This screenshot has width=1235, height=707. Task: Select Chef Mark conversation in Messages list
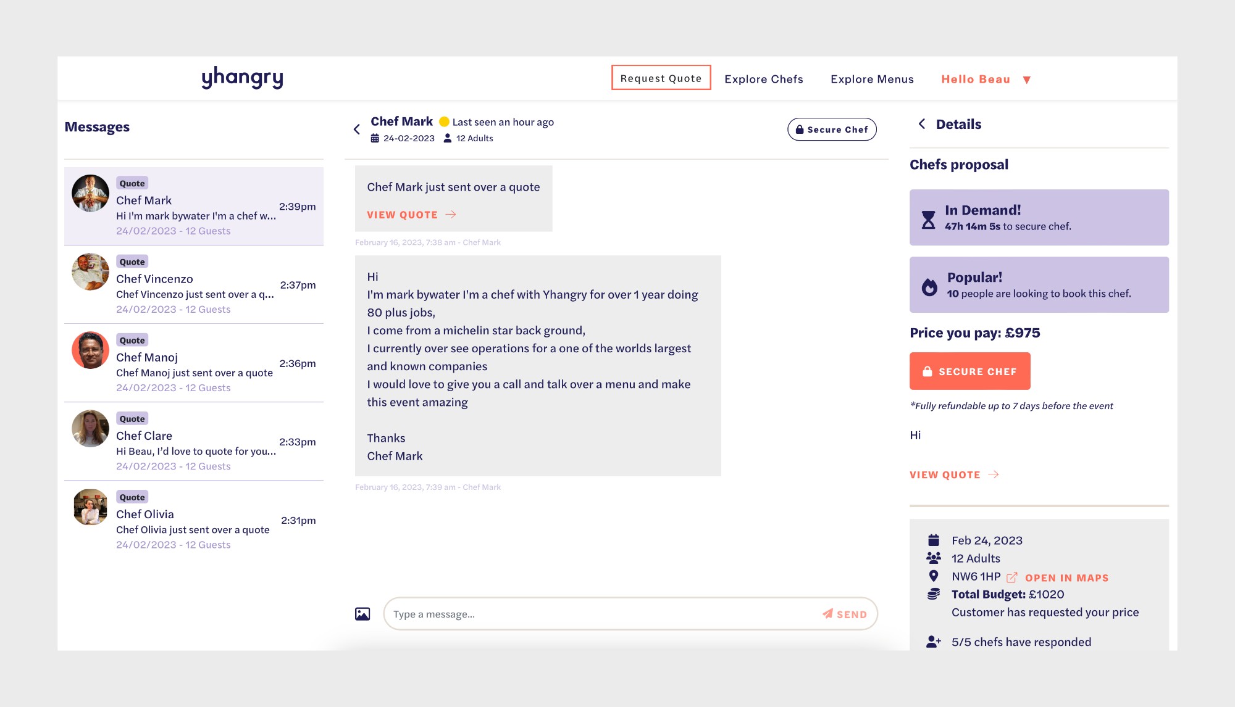(194, 206)
